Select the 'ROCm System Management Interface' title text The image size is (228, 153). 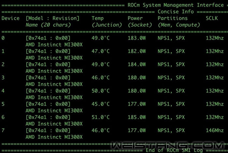176,5
